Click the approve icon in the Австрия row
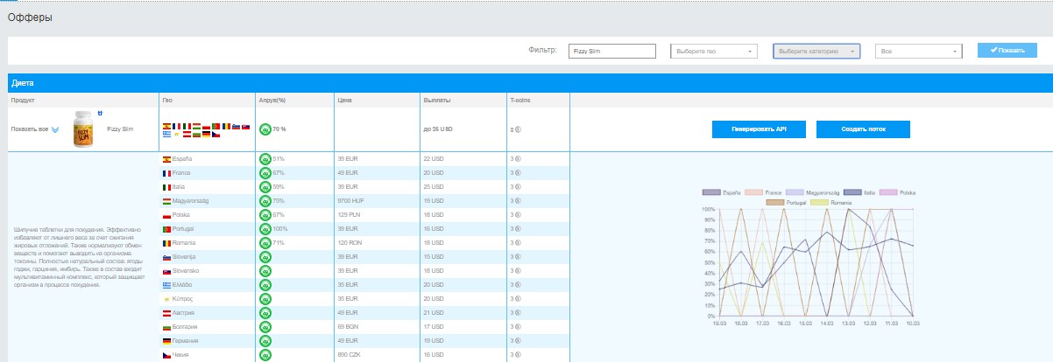 tap(265, 313)
